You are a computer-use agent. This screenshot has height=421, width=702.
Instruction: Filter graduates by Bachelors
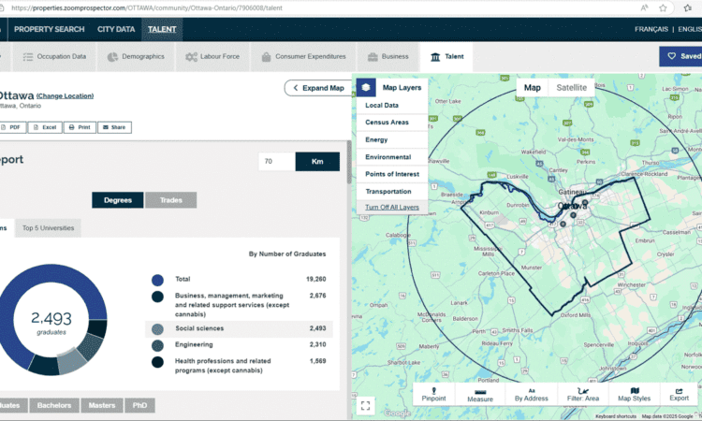[54, 405]
